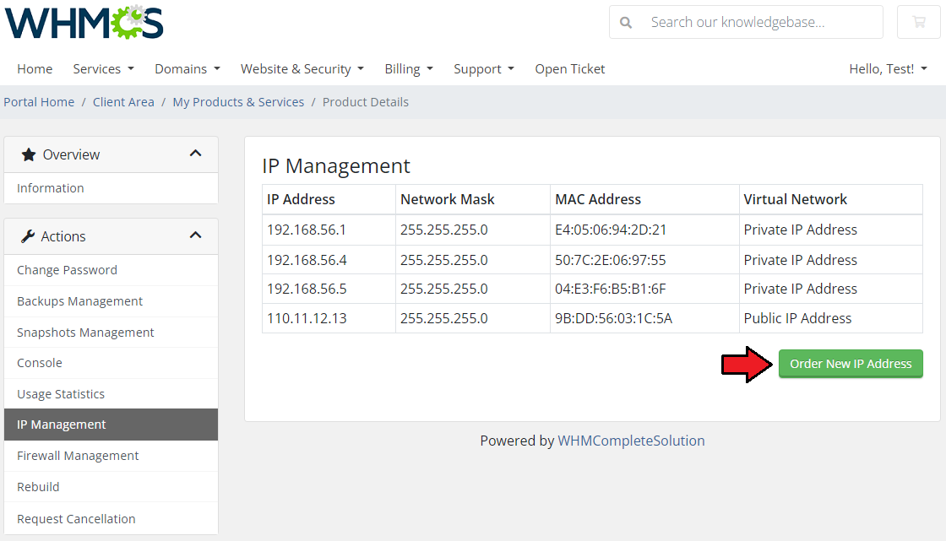This screenshot has height=541, width=946.
Task: Select Change Password action
Action: coord(111,270)
